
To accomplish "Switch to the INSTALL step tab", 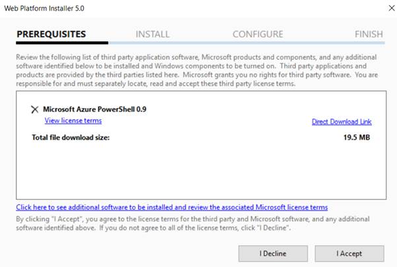I will 152,34.
